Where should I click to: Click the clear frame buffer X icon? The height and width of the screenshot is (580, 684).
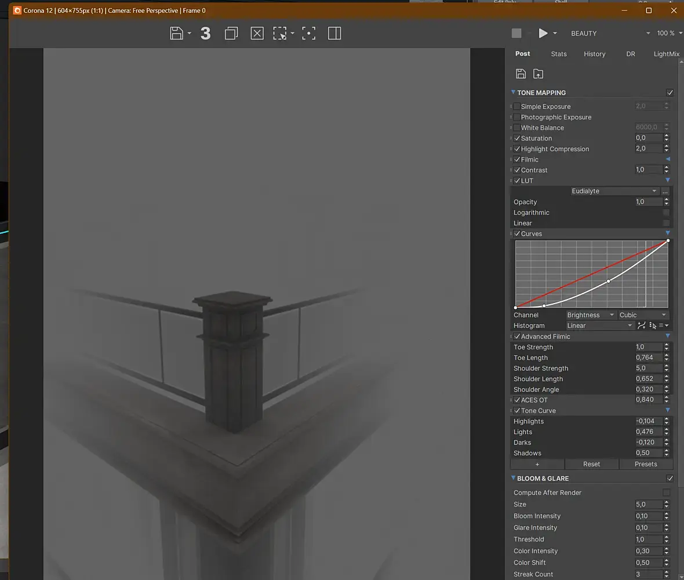(x=257, y=33)
